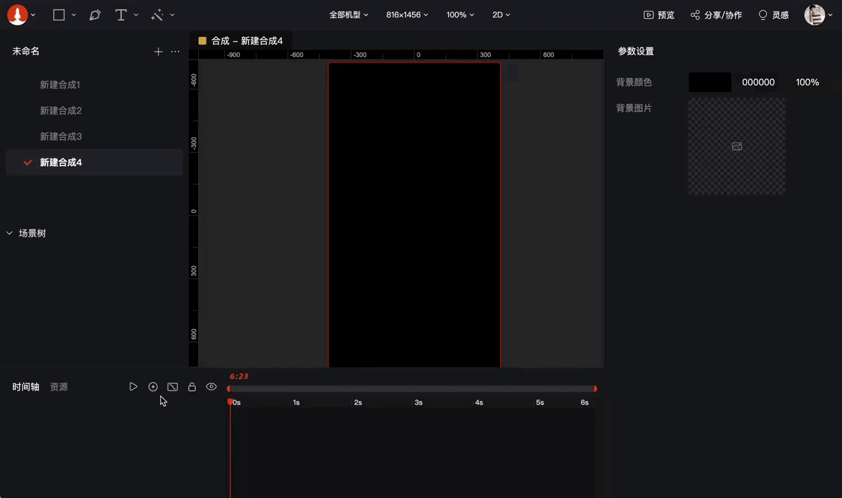Select 新建合成4 in the list
Image resolution: width=842 pixels, height=498 pixels.
pyautogui.click(x=95, y=162)
